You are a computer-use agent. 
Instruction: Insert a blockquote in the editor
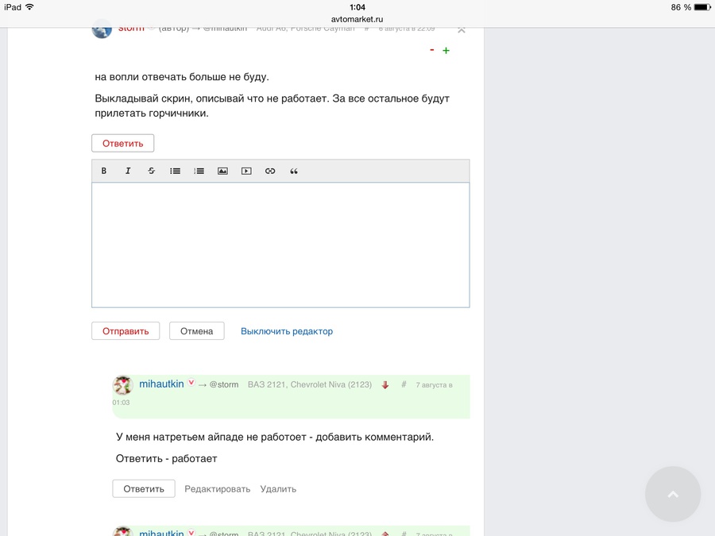294,171
